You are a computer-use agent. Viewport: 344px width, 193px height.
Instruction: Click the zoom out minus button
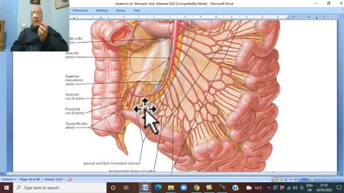pyautogui.click(x=312, y=180)
